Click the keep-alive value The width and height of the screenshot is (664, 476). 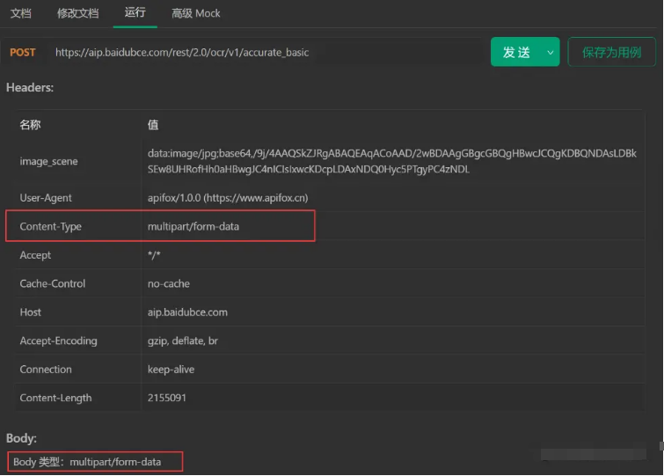pos(171,370)
